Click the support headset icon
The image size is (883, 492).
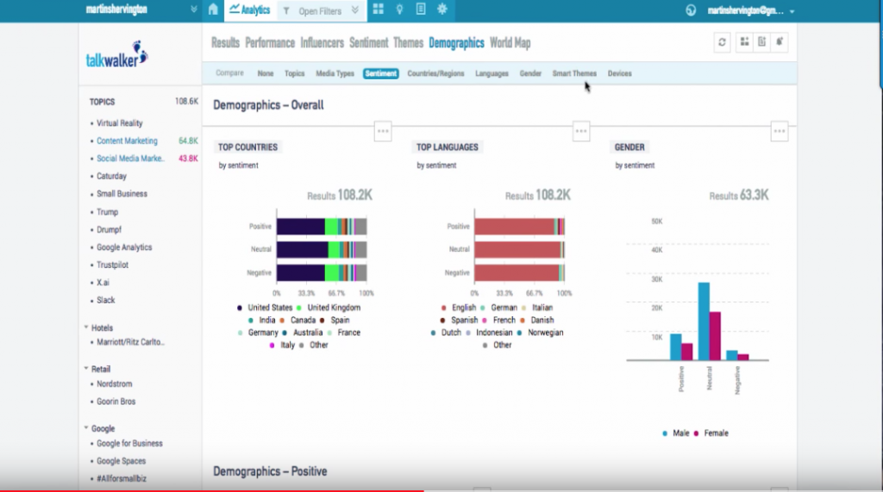(691, 10)
